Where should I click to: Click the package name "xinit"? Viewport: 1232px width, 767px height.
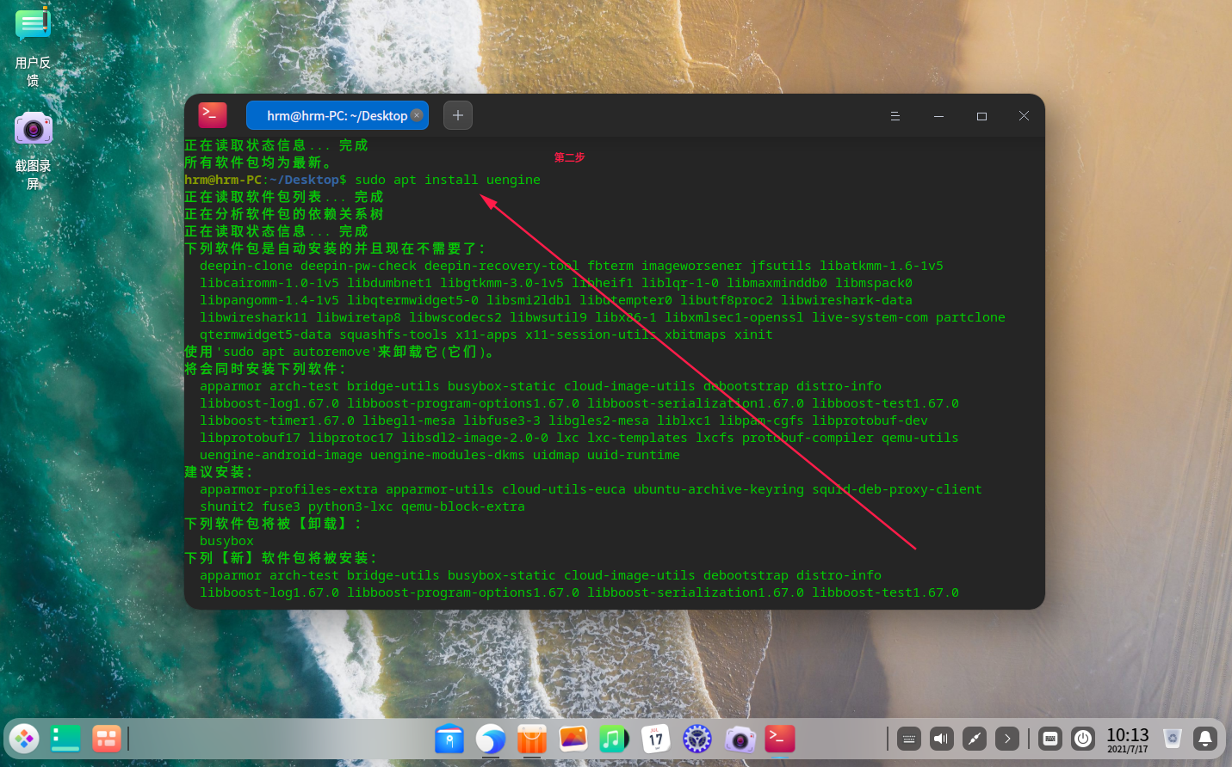(x=753, y=334)
